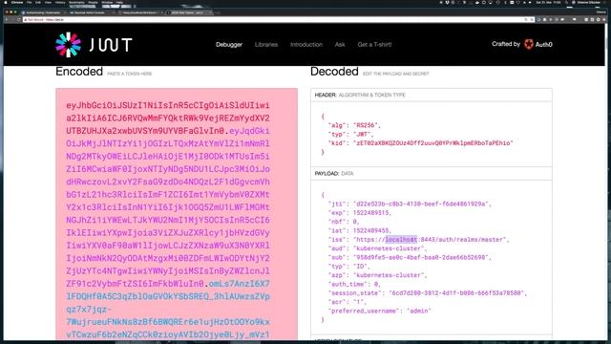
Task: Reload the page with the browser reload button
Action: click(x=18, y=19)
